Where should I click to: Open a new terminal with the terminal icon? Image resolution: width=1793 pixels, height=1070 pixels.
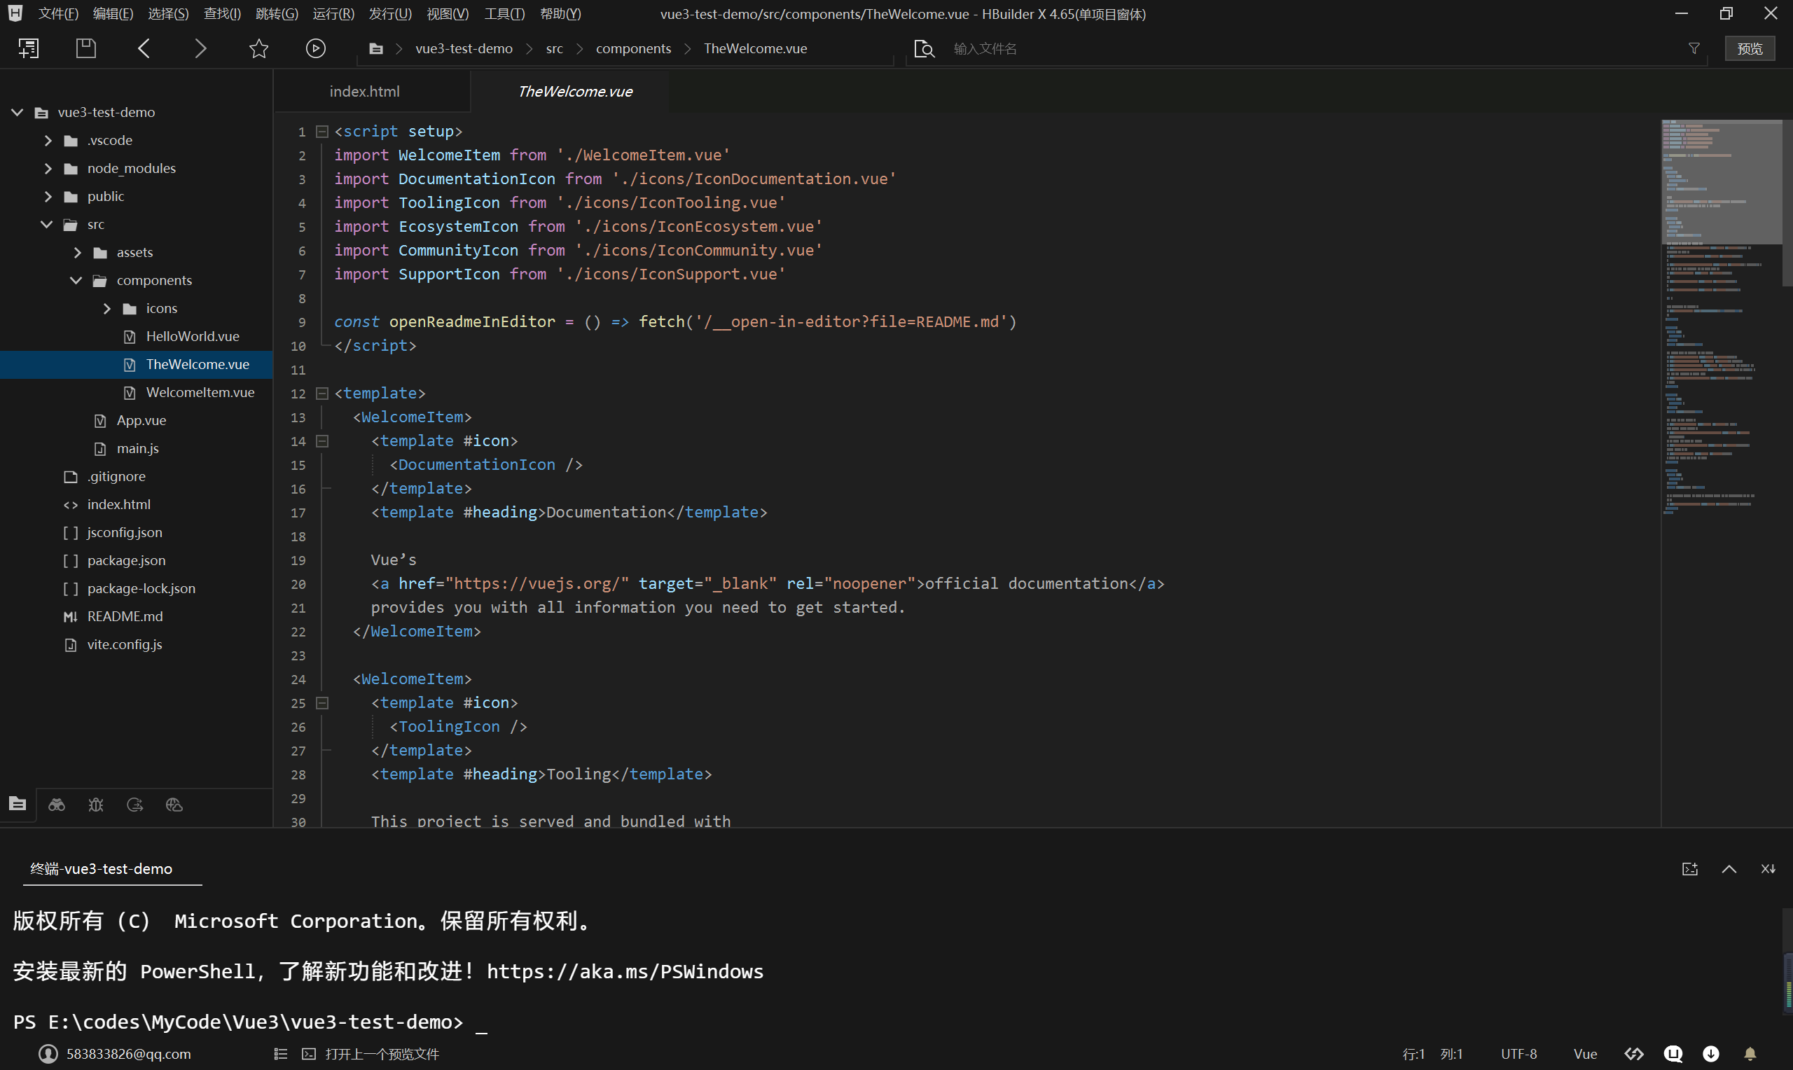point(1691,869)
